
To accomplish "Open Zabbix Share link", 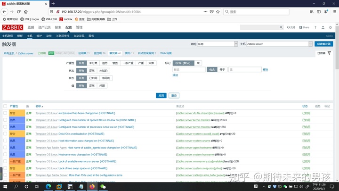I will pos(304,27).
